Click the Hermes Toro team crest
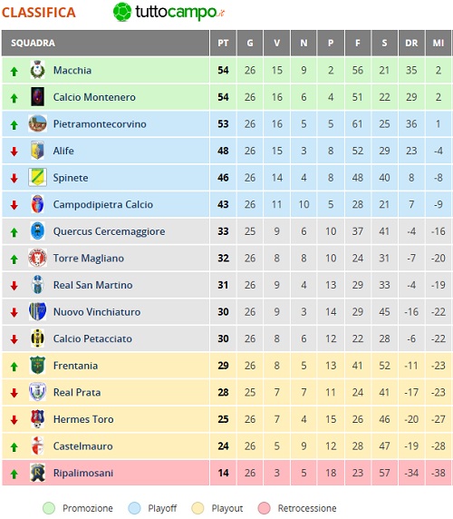The width and height of the screenshot is (453, 519). [x=37, y=418]
